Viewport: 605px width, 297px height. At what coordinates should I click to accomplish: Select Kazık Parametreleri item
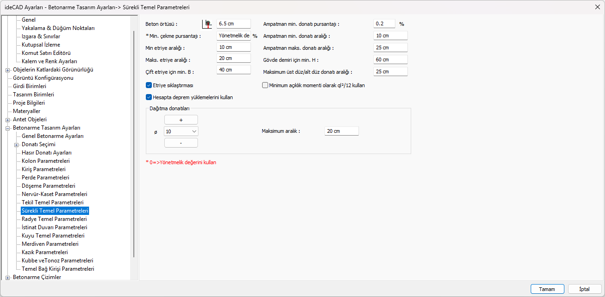coord(45,253)
